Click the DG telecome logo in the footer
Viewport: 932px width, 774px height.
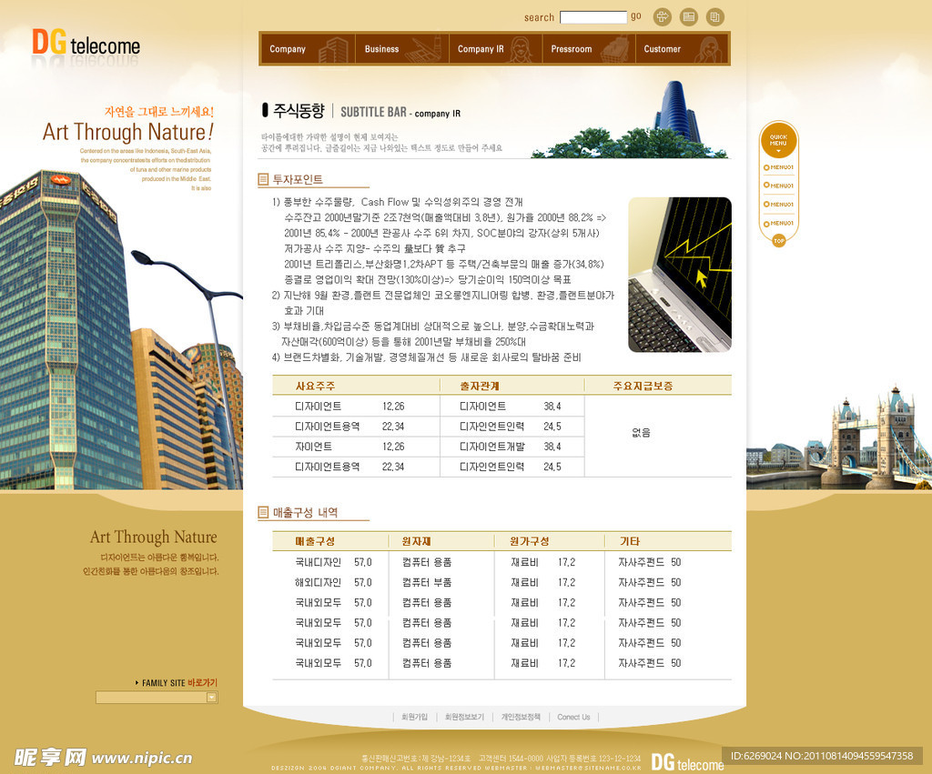tap(687, 762)
